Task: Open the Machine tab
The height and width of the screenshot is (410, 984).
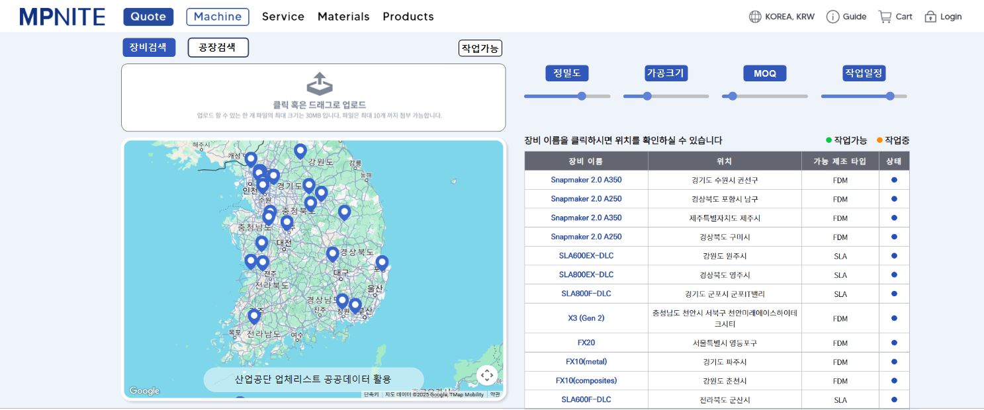Action: [x=218, y=17]
